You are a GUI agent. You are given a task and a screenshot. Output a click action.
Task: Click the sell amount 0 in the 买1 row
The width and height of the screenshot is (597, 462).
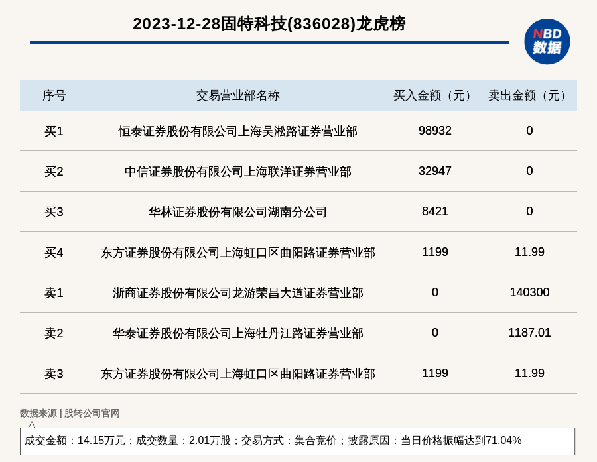pos(529,131)
